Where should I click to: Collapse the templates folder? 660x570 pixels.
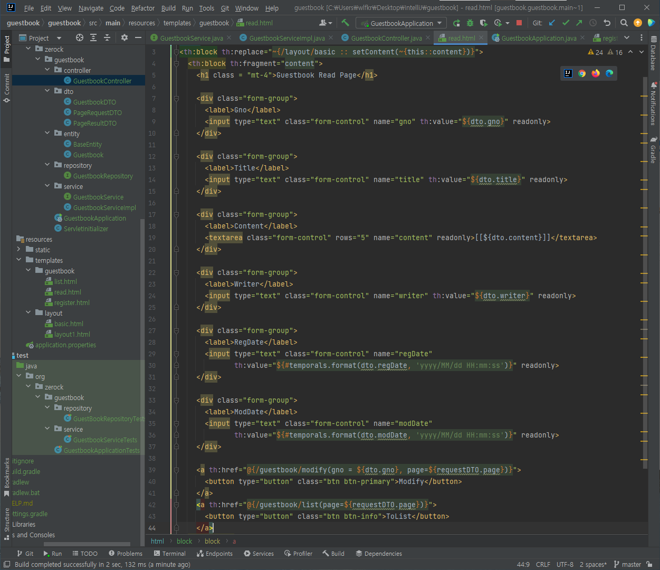[x=19, y=260]
